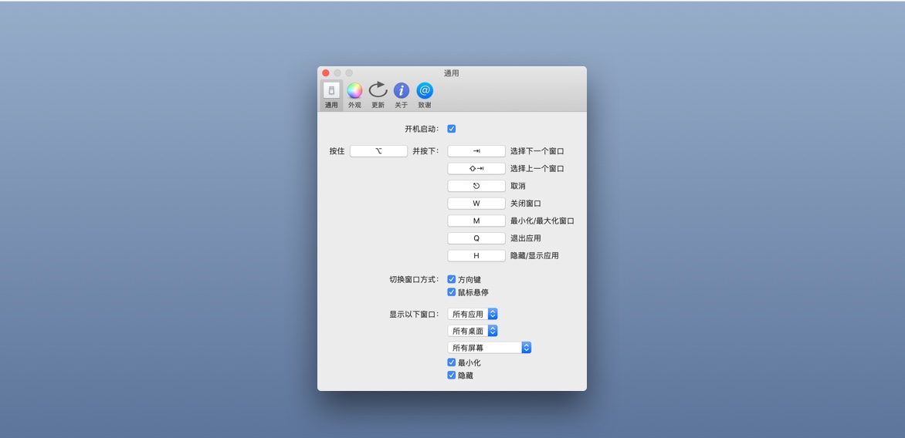Toggle the 开机启动 checkbox
The image size is (905, 438).
[x=452, y=129]
